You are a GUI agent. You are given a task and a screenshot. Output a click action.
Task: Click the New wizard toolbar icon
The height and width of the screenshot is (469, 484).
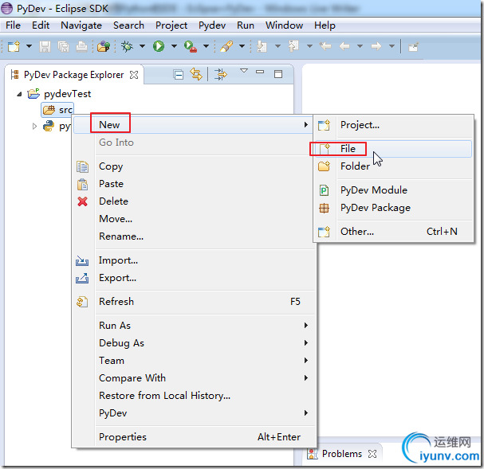14,46
